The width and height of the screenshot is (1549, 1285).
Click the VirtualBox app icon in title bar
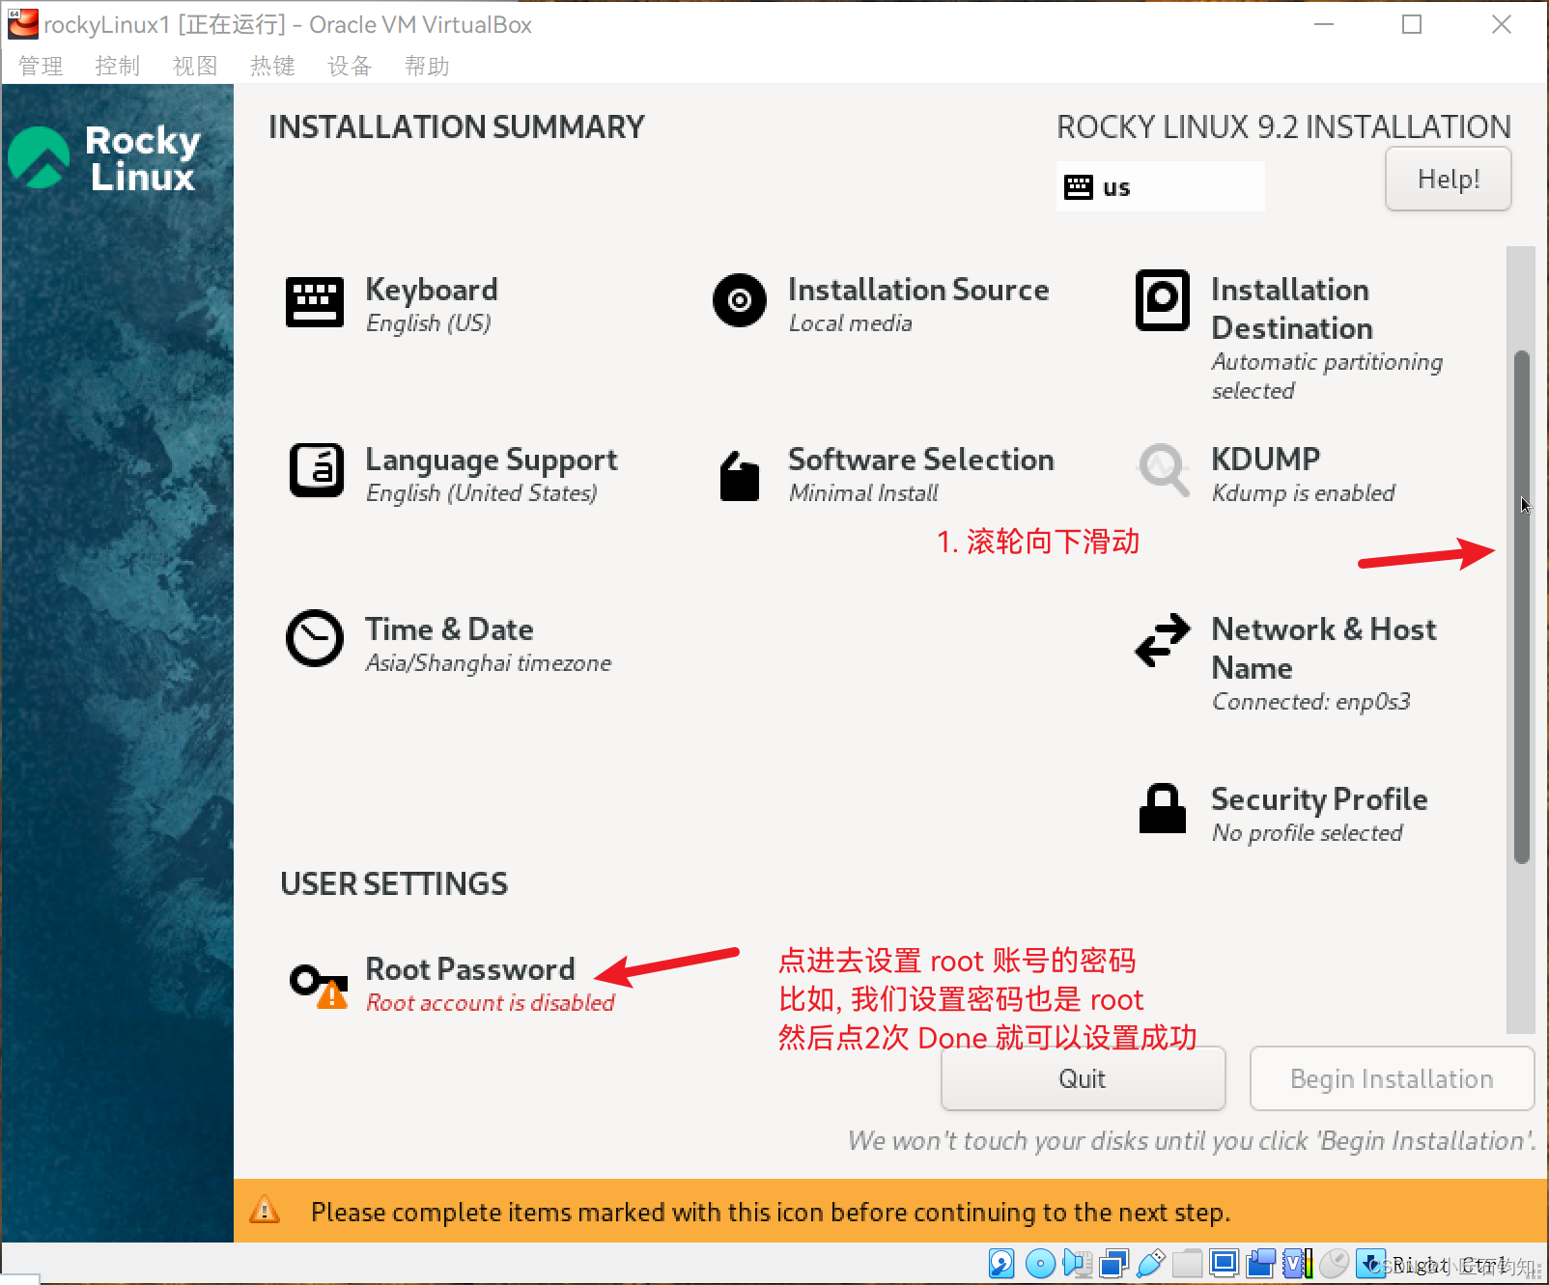click(x=23, y=24)
